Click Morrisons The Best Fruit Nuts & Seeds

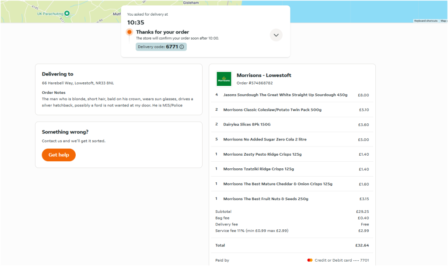(x=266, y=199)
